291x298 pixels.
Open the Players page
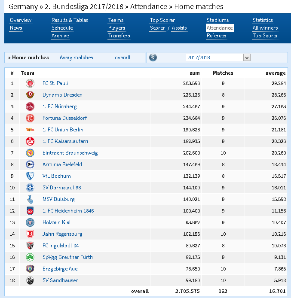[x=117, y=28]
